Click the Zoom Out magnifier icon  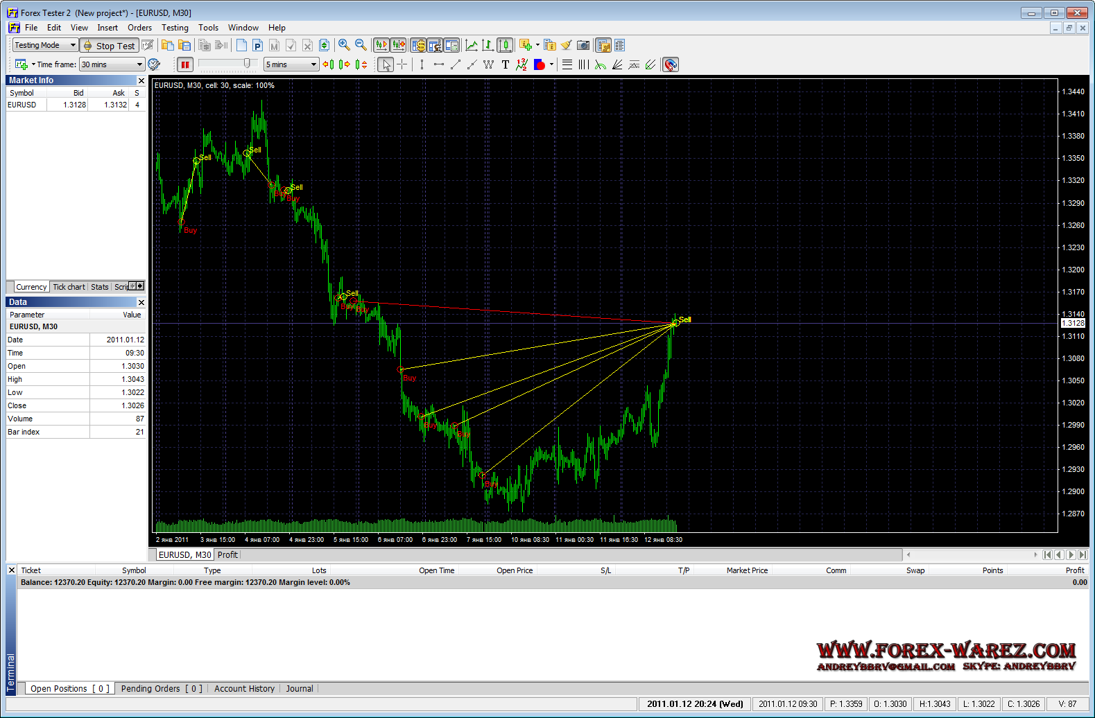361,45
